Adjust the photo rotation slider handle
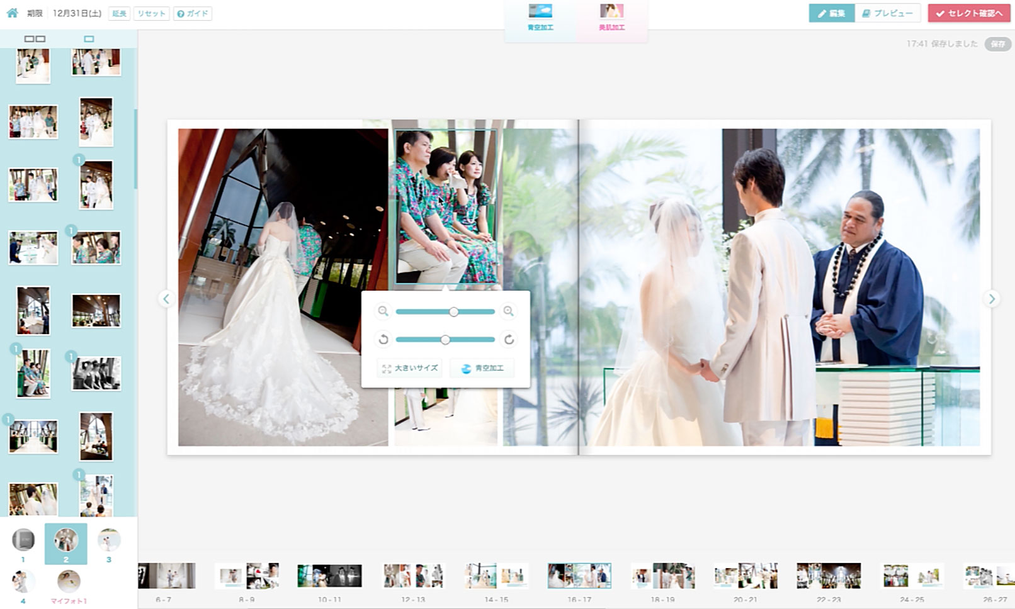The height and width of the screenshot is (609, 1015). 445,340
